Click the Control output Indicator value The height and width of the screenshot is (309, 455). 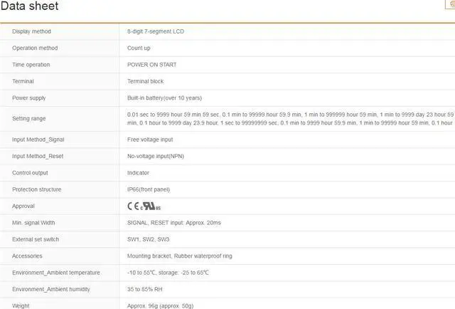point(138,173)
